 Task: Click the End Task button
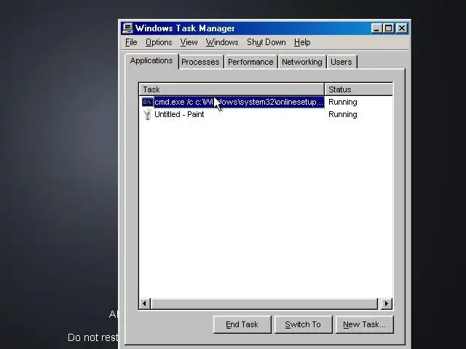(242, 325)
